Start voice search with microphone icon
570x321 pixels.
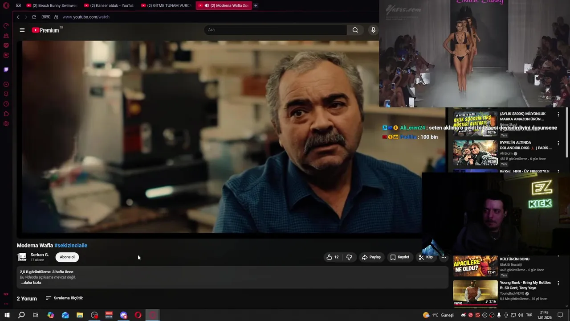[373, 30]
